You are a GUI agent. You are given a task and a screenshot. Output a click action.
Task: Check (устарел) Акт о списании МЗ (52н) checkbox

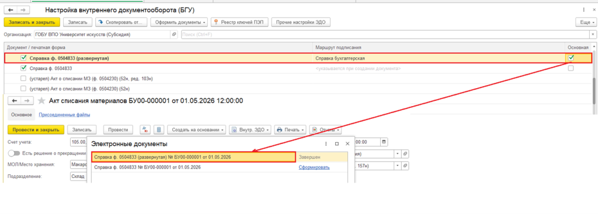point(23,89)
